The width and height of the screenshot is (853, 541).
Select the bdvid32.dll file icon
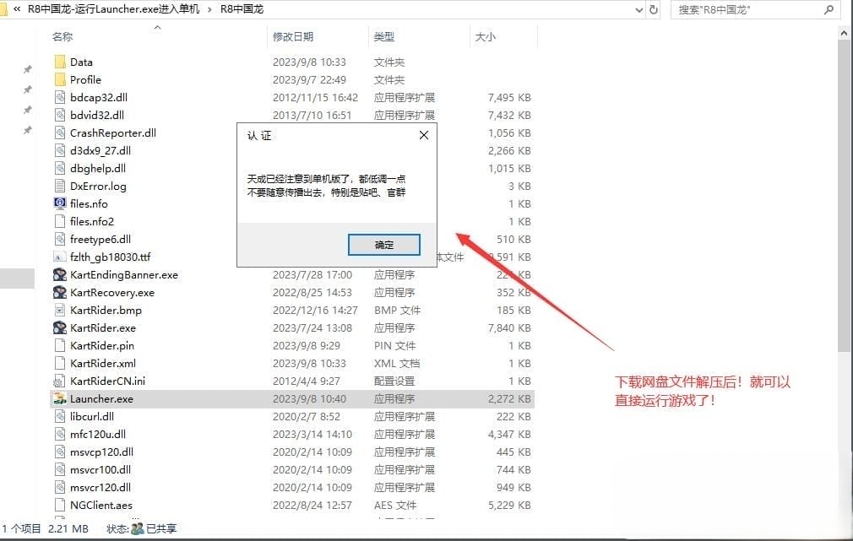[x=60, y=116]
